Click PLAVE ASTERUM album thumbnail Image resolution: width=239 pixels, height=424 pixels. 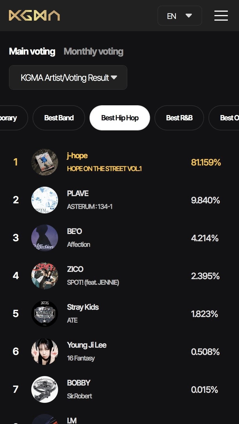click(x=45, y=200)
